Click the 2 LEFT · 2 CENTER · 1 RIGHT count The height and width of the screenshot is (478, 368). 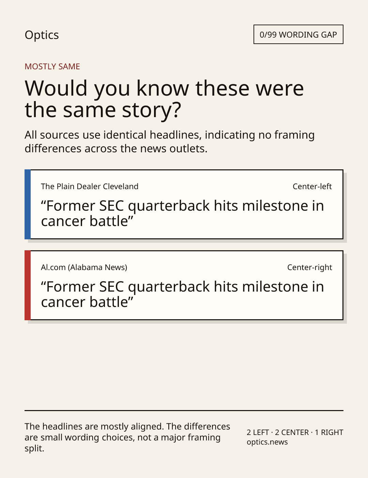tap(295, 432)
